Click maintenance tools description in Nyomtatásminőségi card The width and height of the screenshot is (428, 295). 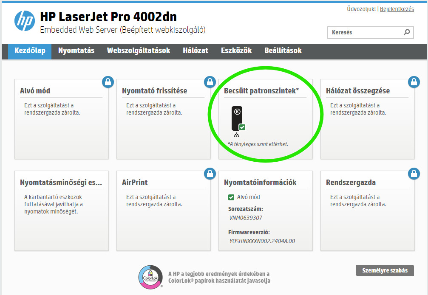[54, 204]
